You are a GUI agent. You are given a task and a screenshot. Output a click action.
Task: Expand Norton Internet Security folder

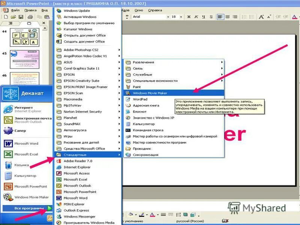pos(88,111)
